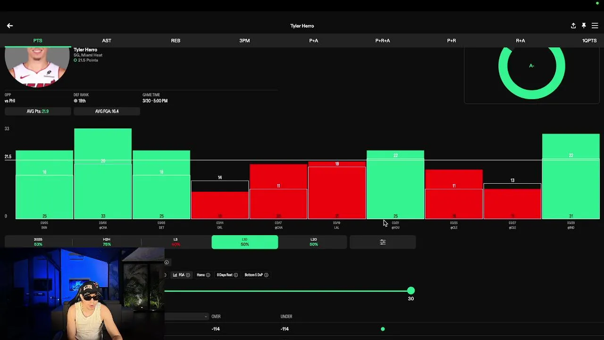604x340 pixels.
Task: Remove the FGA filter chip
Action: point(188,275)
